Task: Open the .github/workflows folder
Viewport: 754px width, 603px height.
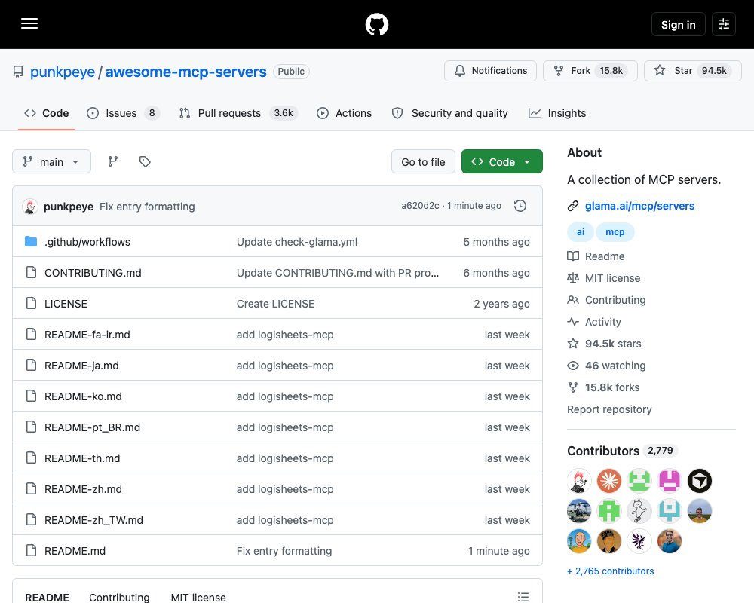Action: coord(87,242)
